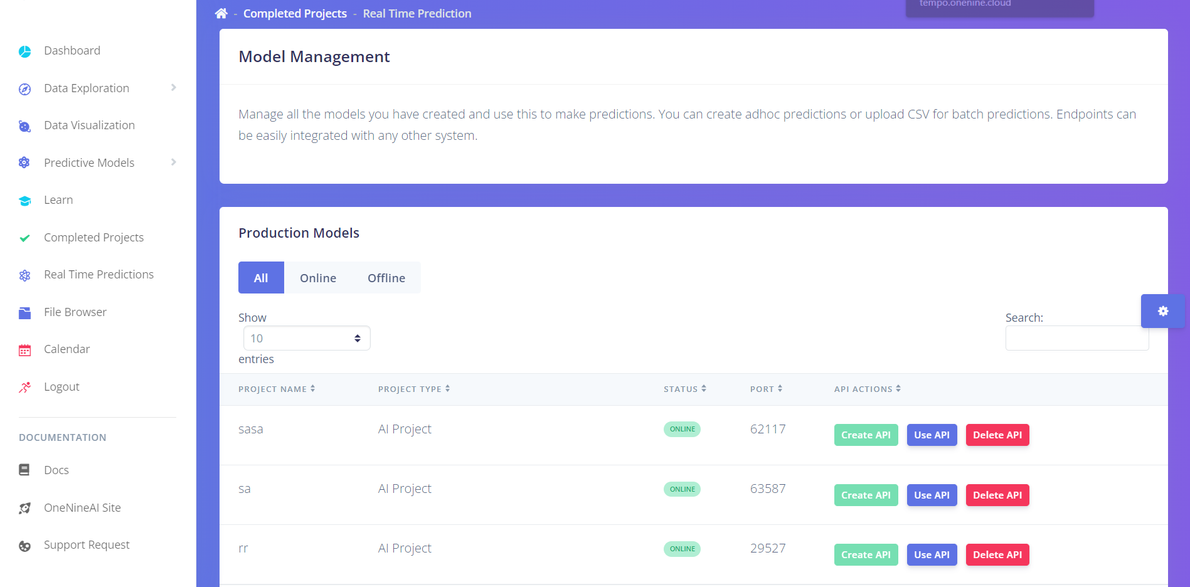The height and width of the screenshot is (587, 1190).
Task: Click the Learn graduation cap icon
Action: pyautogui.click(x=24, y=201)
